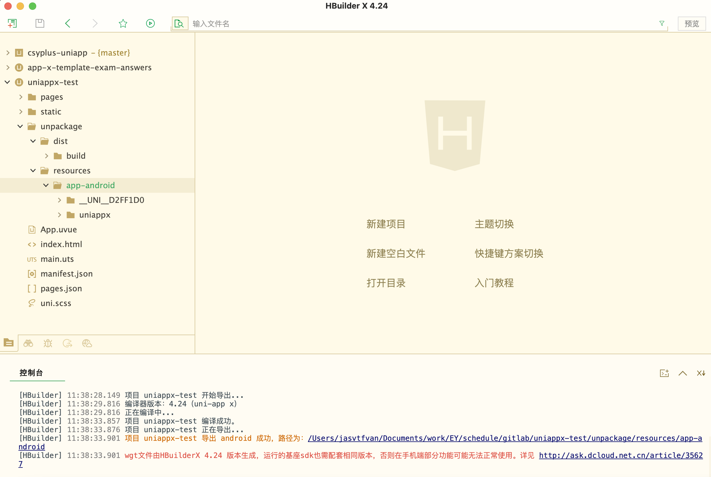Screen dimensions: 711x477
Task: Click the manifest.json gear file icon
Action: tap(32, 274)
